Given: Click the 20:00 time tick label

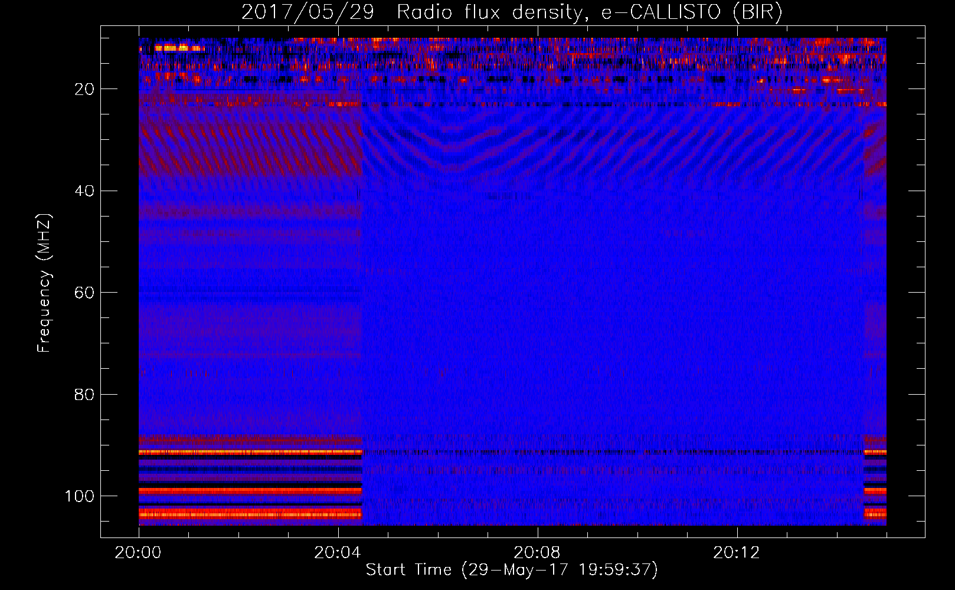Looking at the screenshot, I should pyautogui.click(x=138, y=553).
